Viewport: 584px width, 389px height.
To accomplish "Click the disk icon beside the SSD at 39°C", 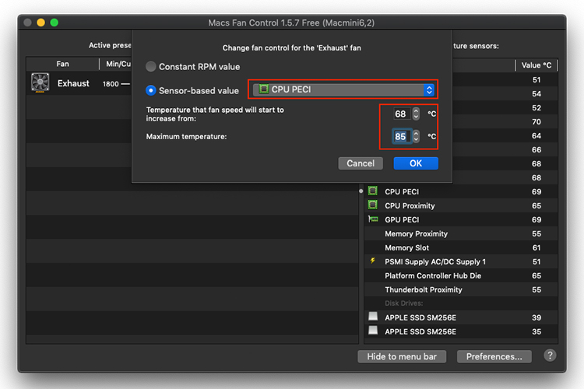I will click(x=373, y=317).
